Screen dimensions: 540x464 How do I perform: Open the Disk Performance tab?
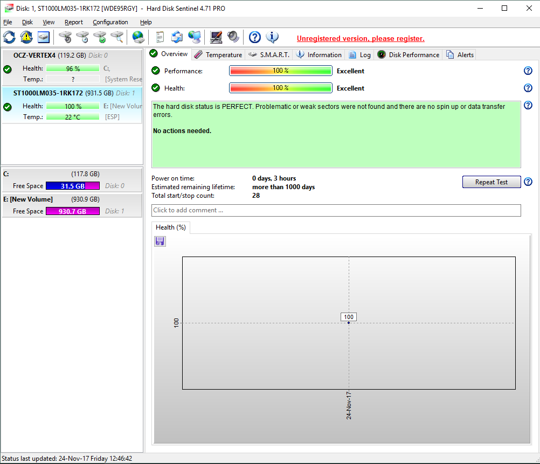[409, 54]
